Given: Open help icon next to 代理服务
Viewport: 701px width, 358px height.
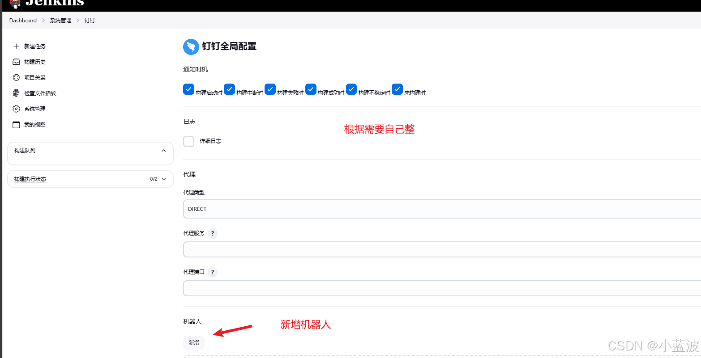Looking at the screenshot, I should coord(213,233).
